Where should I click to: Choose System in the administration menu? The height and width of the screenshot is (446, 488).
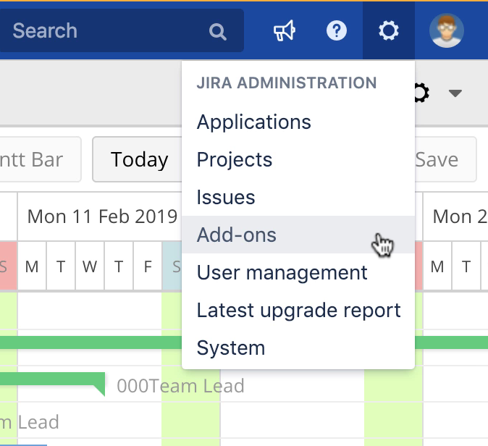click(x=231, y=348)
